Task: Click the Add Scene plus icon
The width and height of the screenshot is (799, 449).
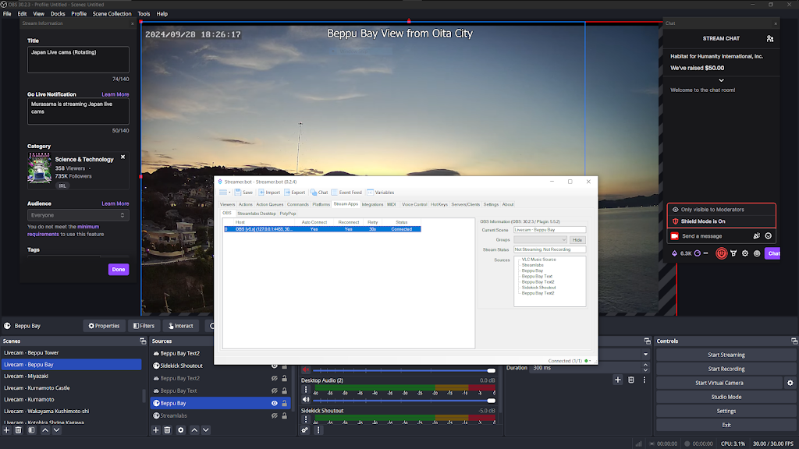Action: coord(7,430)
